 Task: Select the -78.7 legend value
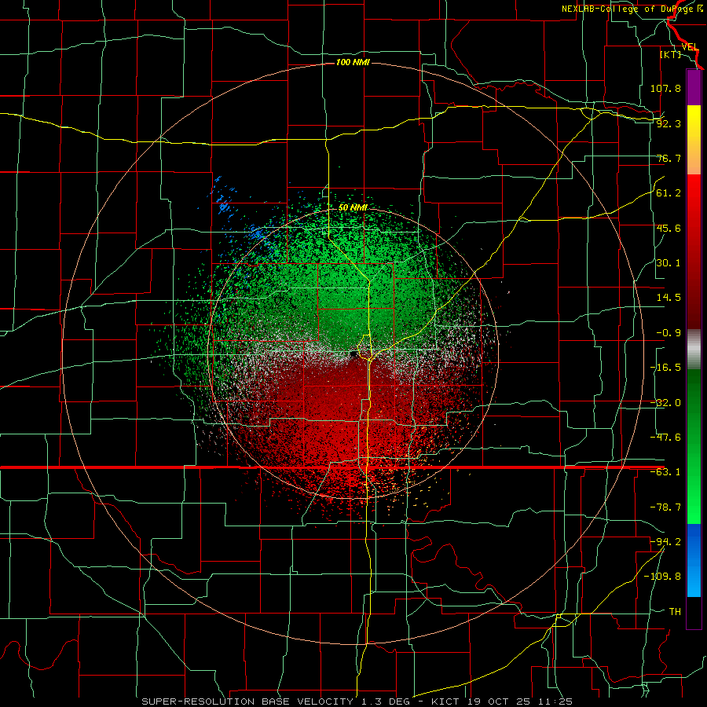(665, 507)
